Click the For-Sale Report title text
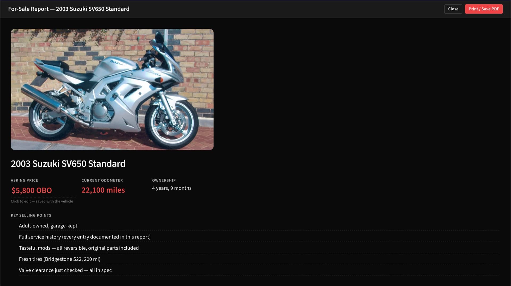511x286 pixels. [x=69, y=9]
